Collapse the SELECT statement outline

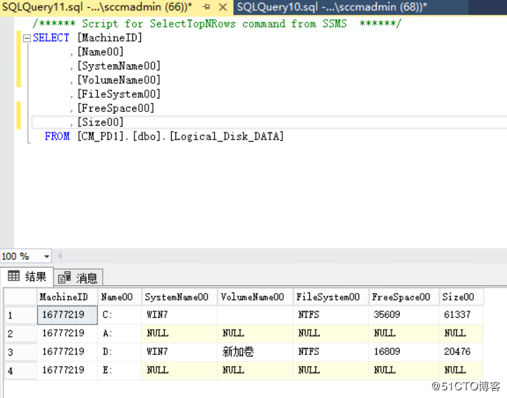click(27, 38)
